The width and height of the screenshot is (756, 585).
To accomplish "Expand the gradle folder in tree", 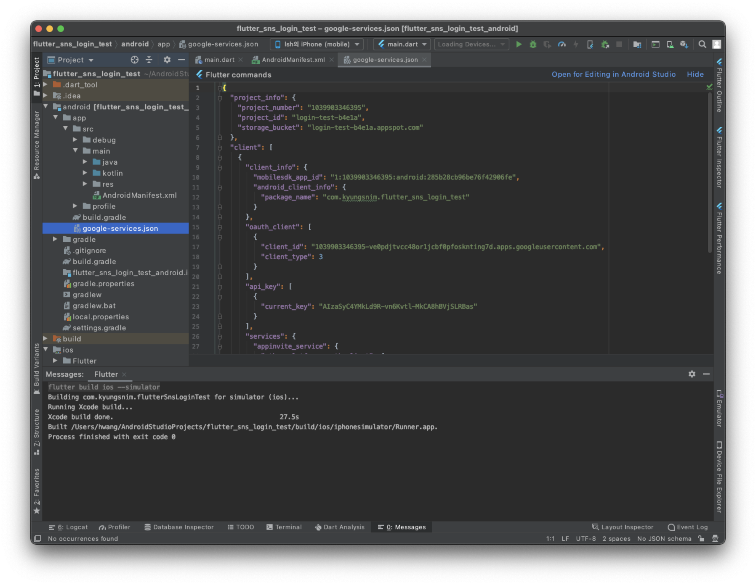I will [x=55, y=239].
